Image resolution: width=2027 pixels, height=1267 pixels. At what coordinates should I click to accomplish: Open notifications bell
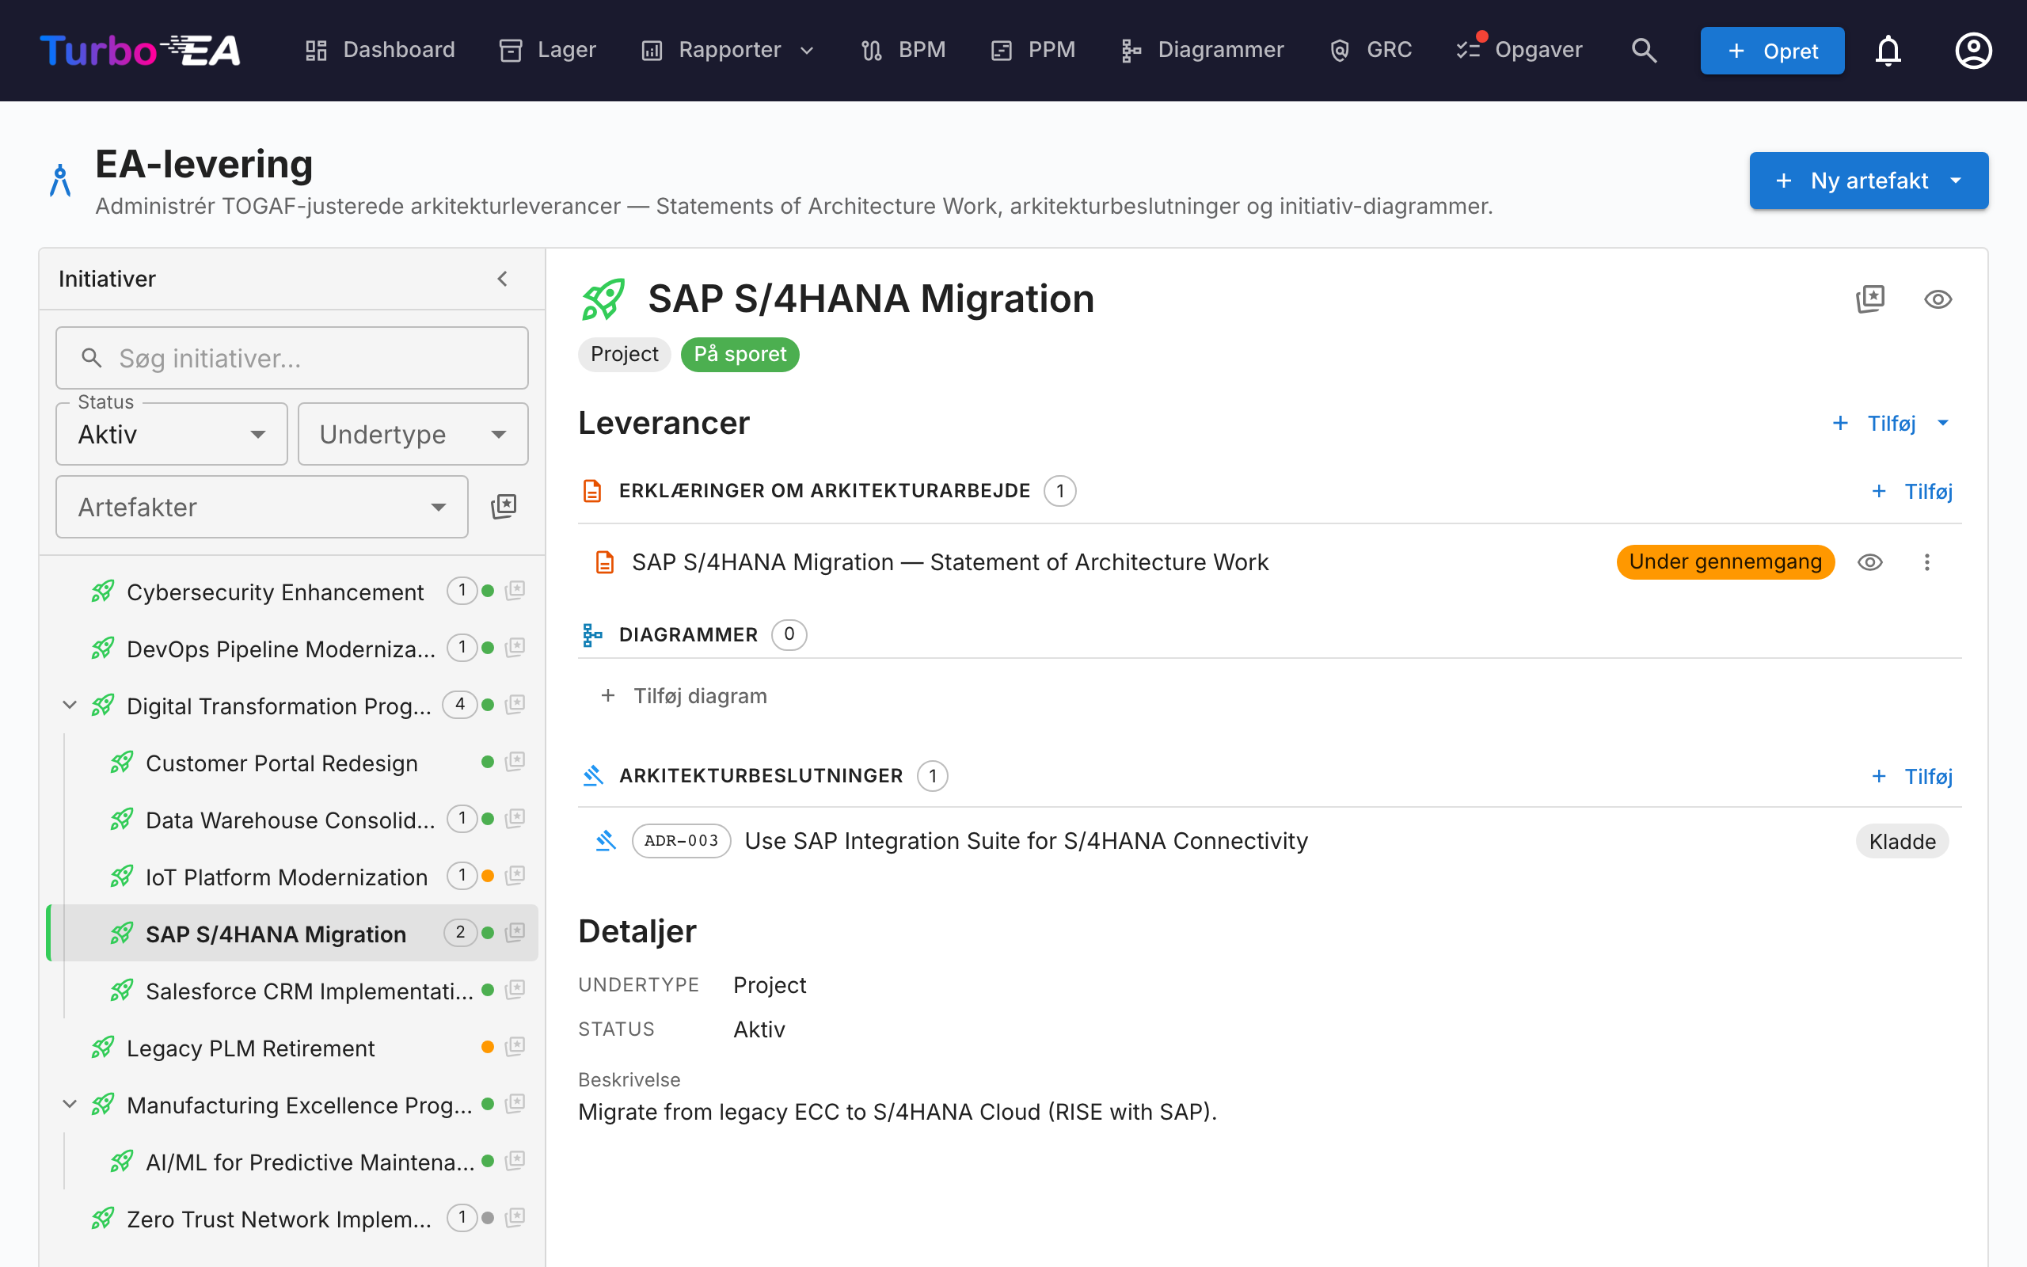click(1888, 50)
